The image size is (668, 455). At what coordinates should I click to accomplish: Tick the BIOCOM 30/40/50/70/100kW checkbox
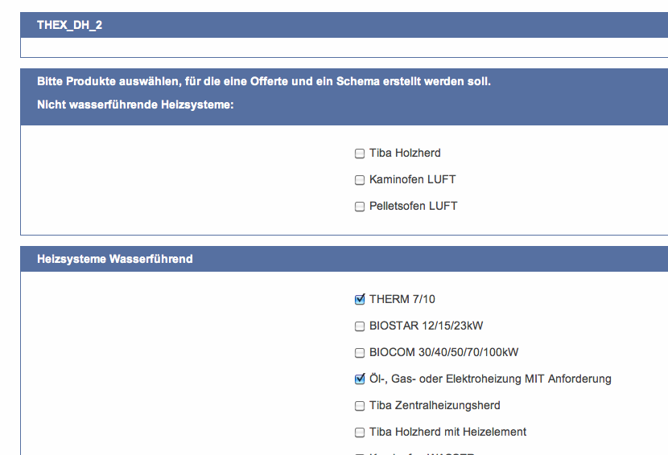360,353
